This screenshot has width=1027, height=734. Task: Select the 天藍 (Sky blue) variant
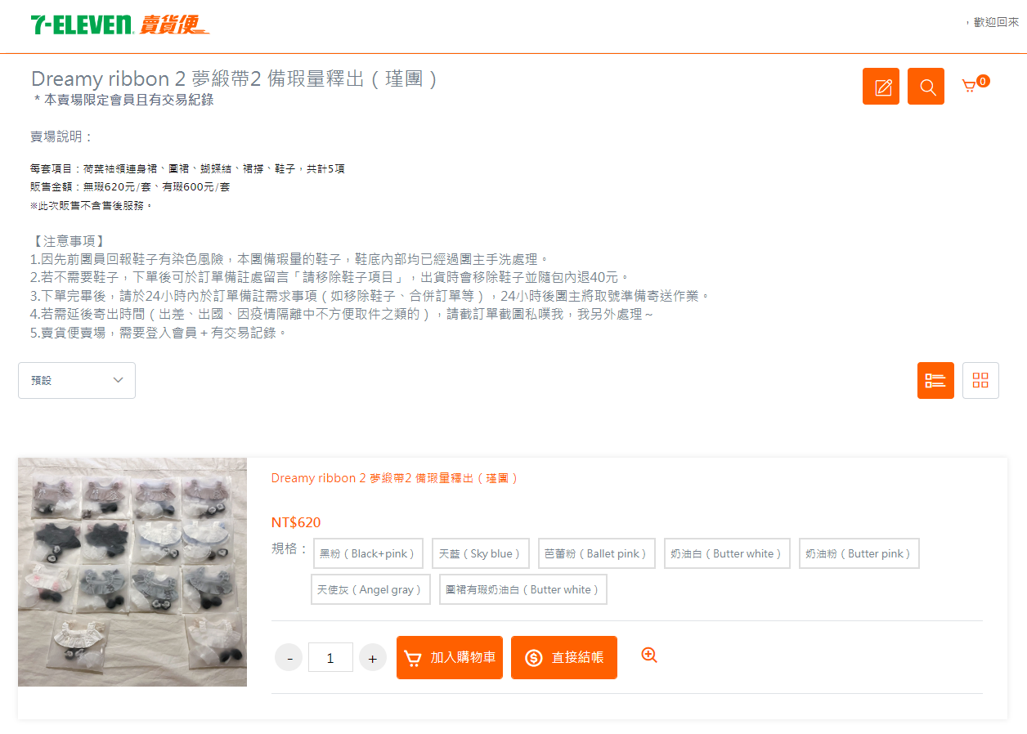tap(481, 553)
